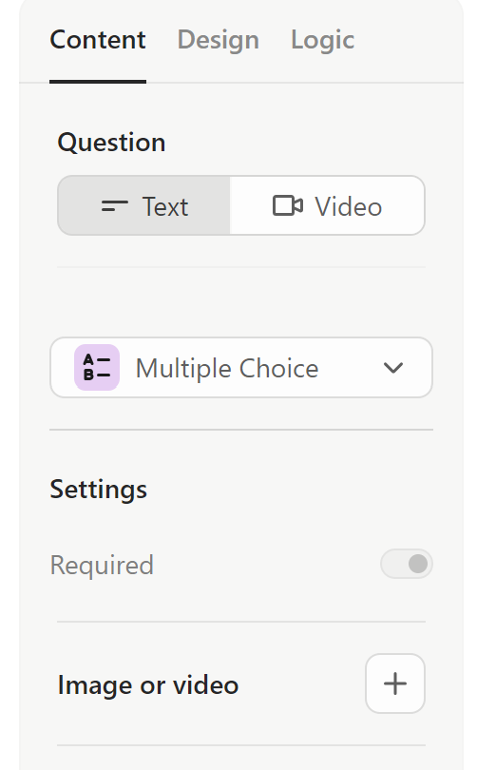Toggle the Required switch
This screenshot has height=770, width=477.
coord(407,564)
